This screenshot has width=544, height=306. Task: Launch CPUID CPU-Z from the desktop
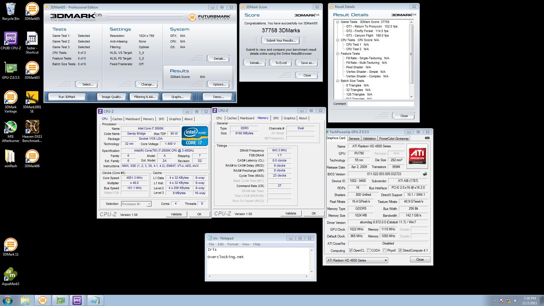[11, 41]
